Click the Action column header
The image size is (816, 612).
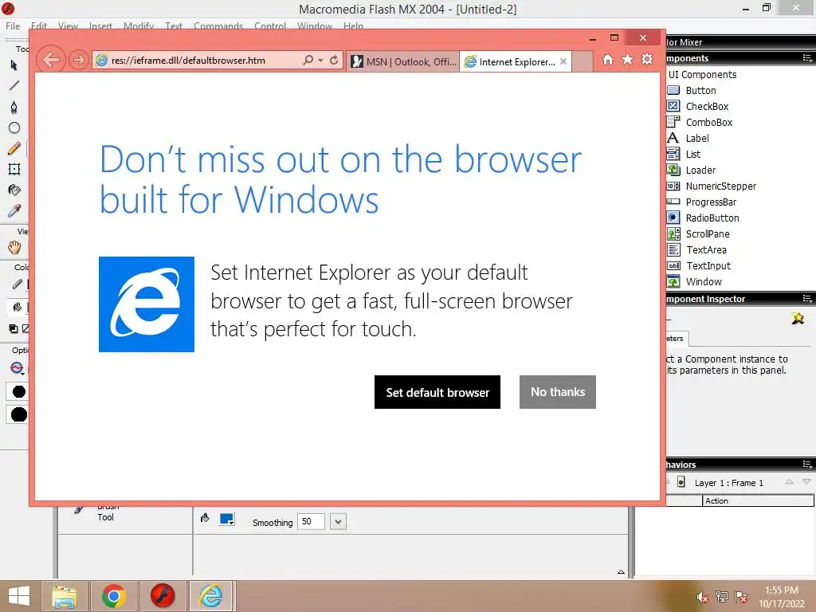coord(758,500)
